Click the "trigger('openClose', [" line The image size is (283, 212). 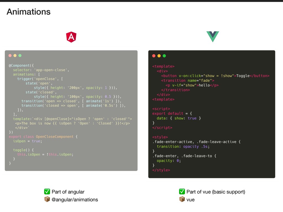(40, 79)
